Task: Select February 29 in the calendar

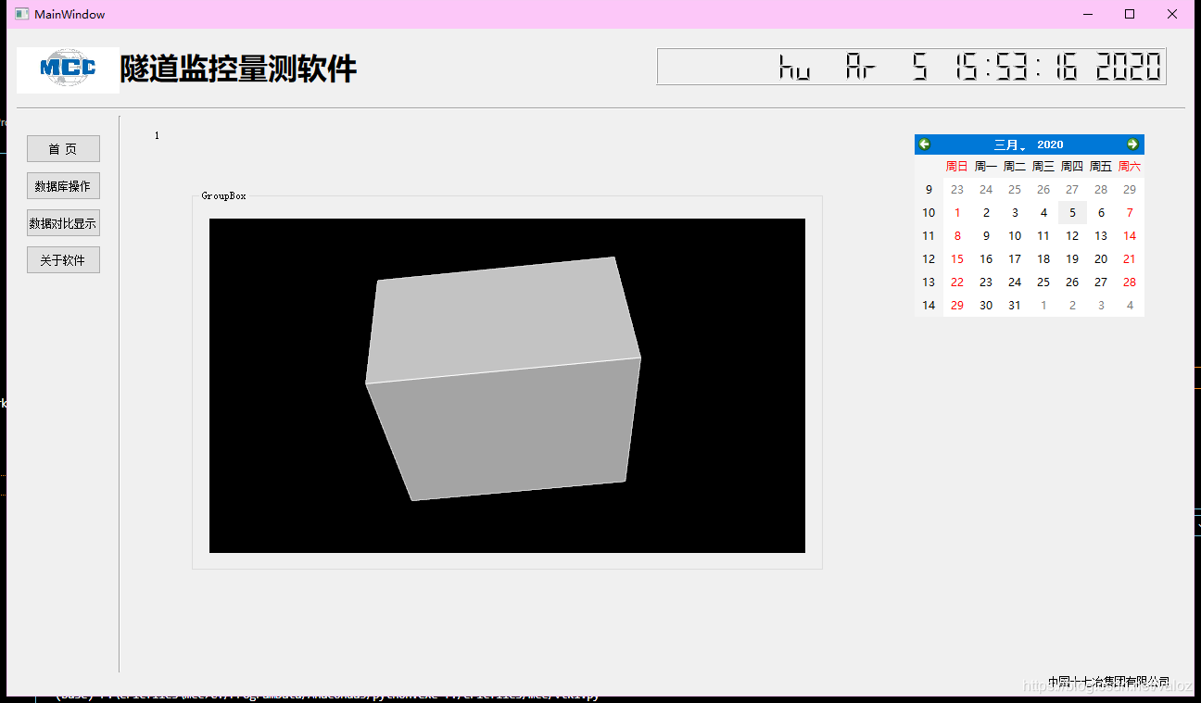Action: click(1130, 189)
